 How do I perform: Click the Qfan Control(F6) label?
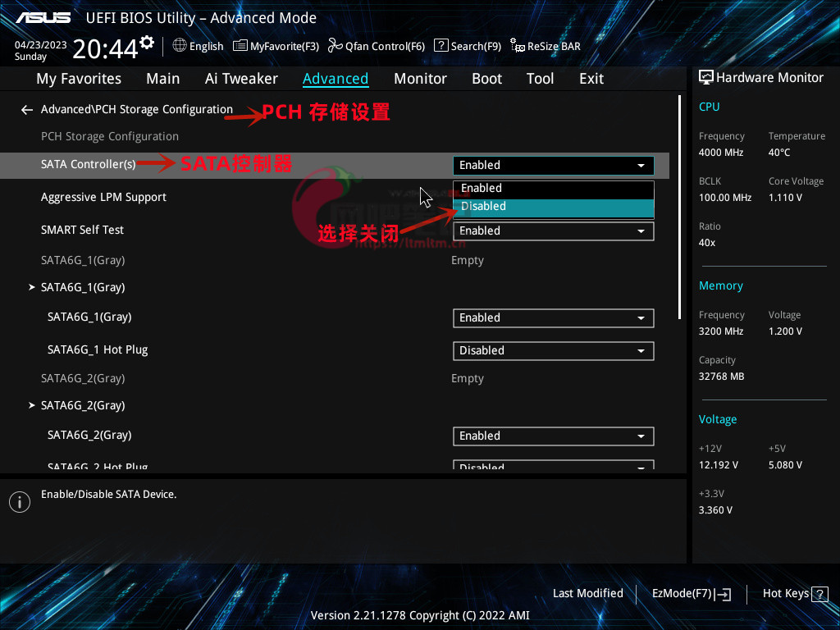click(x=385, y=46)
